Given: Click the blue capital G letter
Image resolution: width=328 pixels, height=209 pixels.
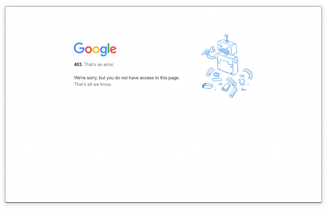Looking at the screenshot, I should coord(79,48).
